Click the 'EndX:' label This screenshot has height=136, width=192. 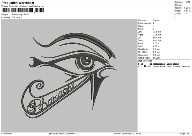(140, 43)
